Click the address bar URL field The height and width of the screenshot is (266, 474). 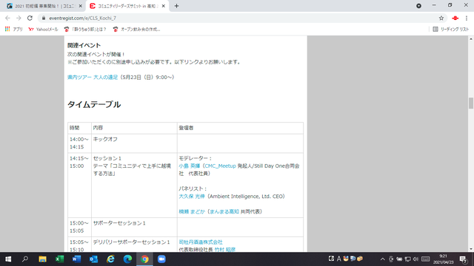(x=242, y=18)
